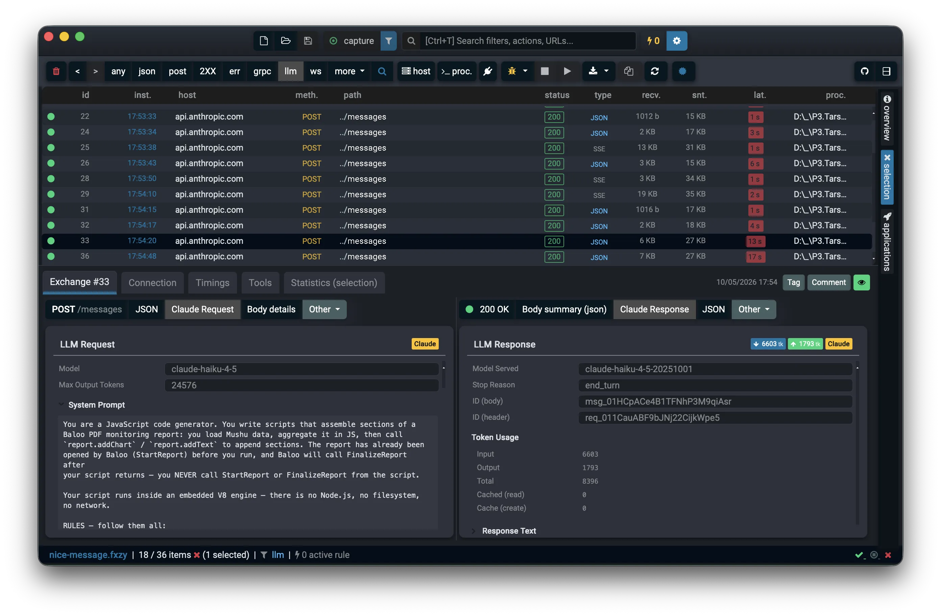This screenshot has height=616, width=941.
Task: Click the refresh arrows icon
Action: click(655, 71)
